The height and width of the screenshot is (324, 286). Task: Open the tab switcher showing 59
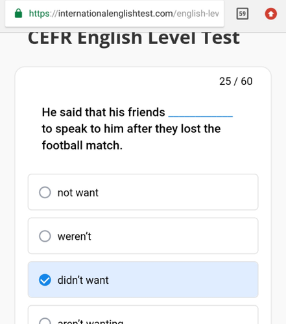(x=243, y=14)
